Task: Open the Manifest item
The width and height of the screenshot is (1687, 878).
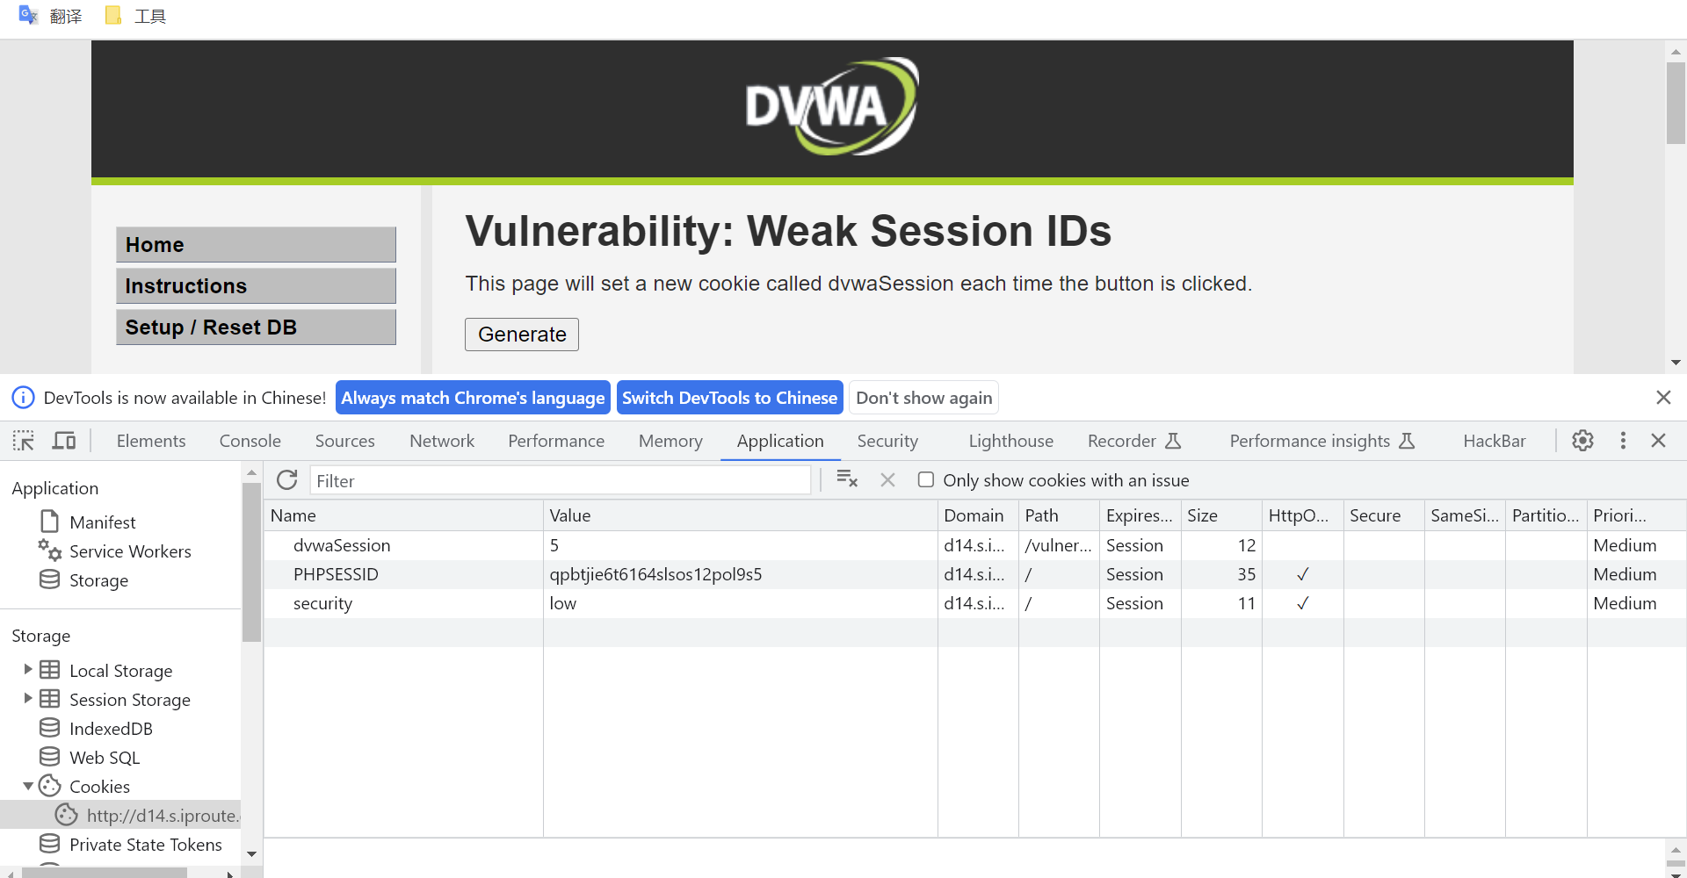Action: click(x=102, y=522)
